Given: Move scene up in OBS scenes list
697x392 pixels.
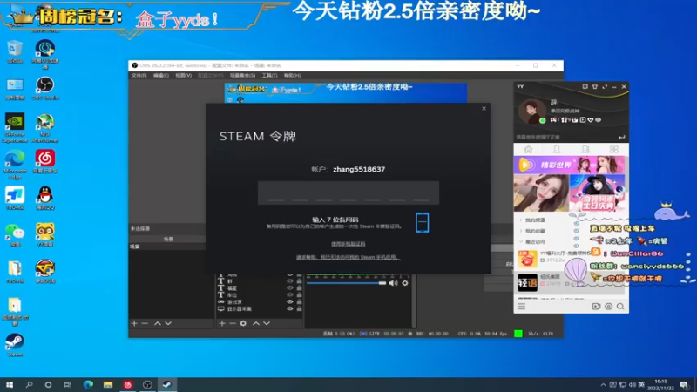Looking at the screenshot, I should tap(158, 323).
